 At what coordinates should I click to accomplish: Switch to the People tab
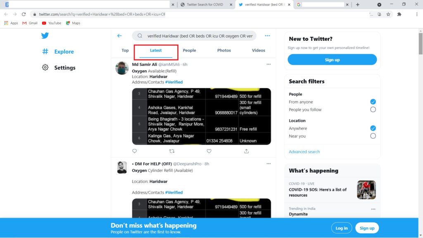189,50
